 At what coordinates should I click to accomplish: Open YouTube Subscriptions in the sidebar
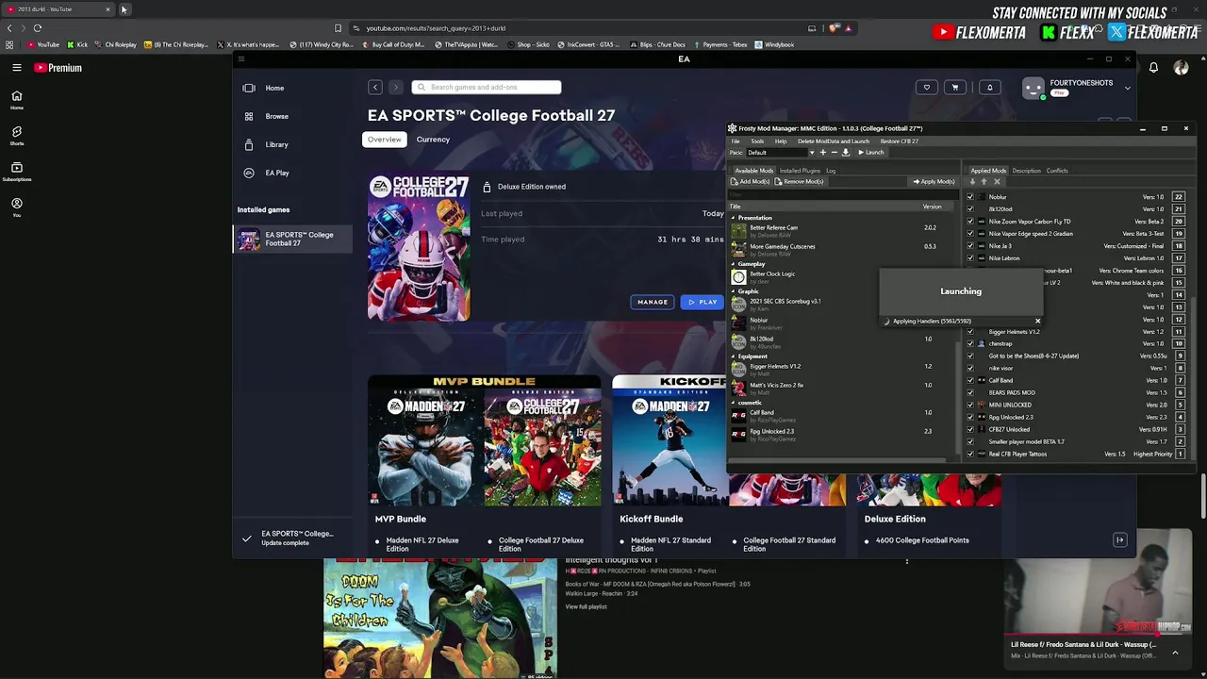coord(16,172)
